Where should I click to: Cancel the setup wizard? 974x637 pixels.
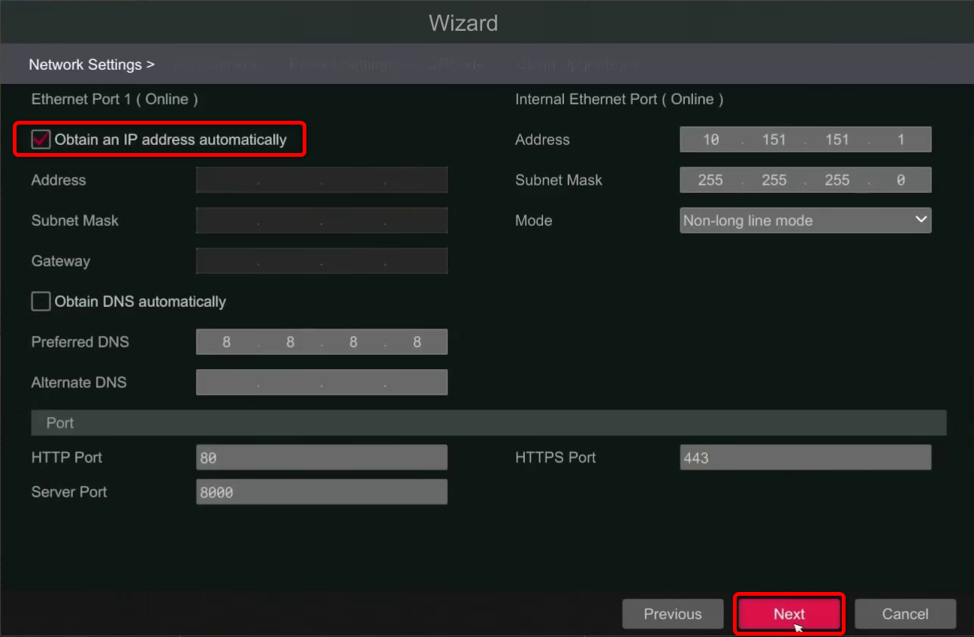tap(905, 614)
